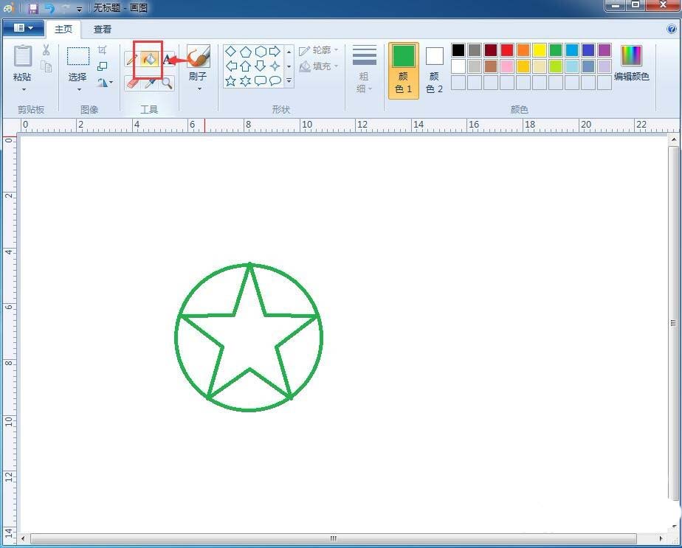Screen dimensions: 682x548
Task: Choose the diamond shape
Action: pos(230,52)
